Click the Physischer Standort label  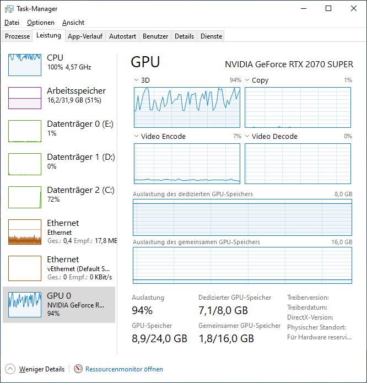[316, 327]
